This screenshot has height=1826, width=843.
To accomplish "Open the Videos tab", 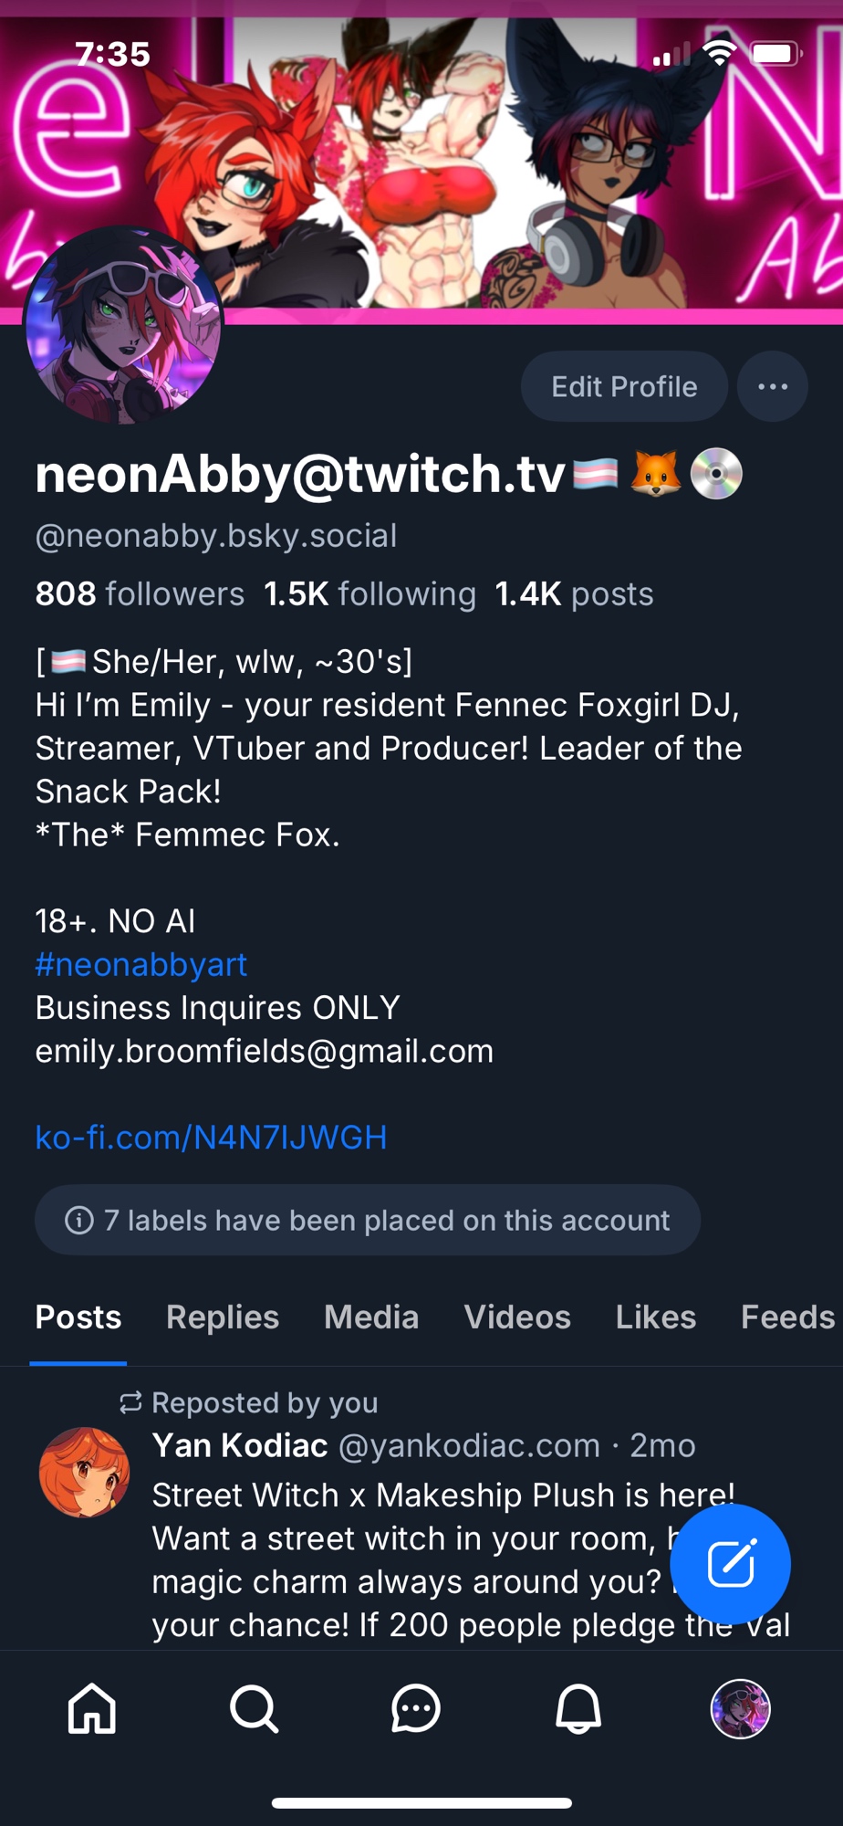I will tap(517, 1317).
